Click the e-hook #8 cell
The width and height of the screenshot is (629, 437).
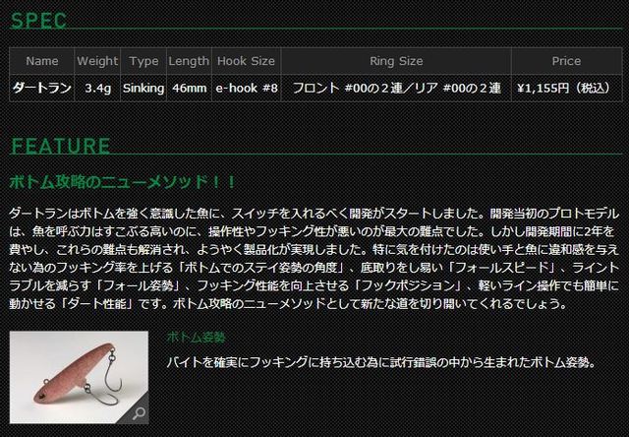click(x=247, y=88)
